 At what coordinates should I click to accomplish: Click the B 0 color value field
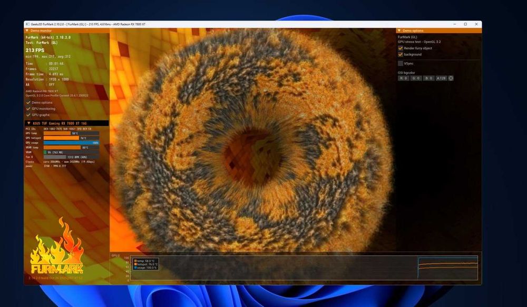(428, 78)
